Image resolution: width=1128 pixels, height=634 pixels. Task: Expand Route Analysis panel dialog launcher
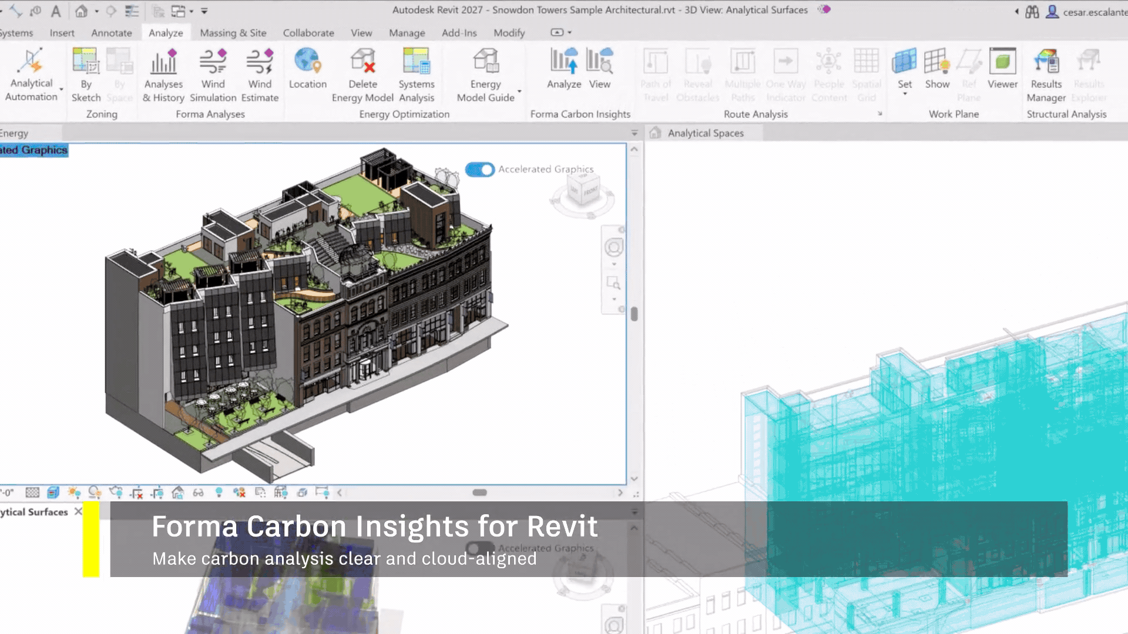coord(879,114)
